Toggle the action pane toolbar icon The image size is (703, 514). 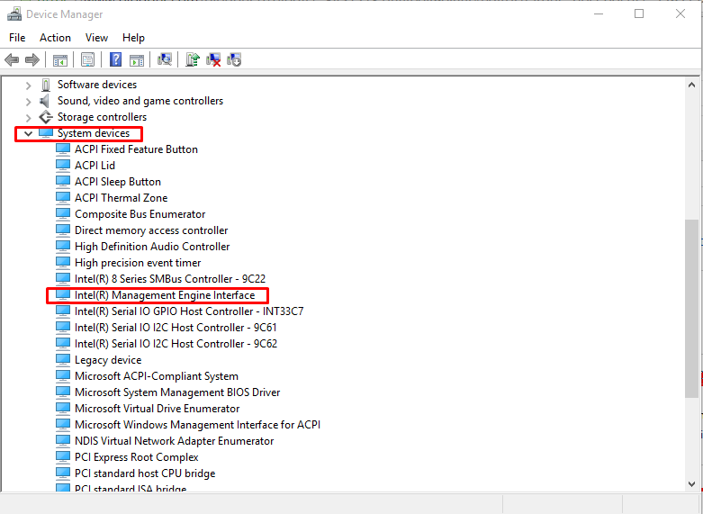(x=137, y=59)
